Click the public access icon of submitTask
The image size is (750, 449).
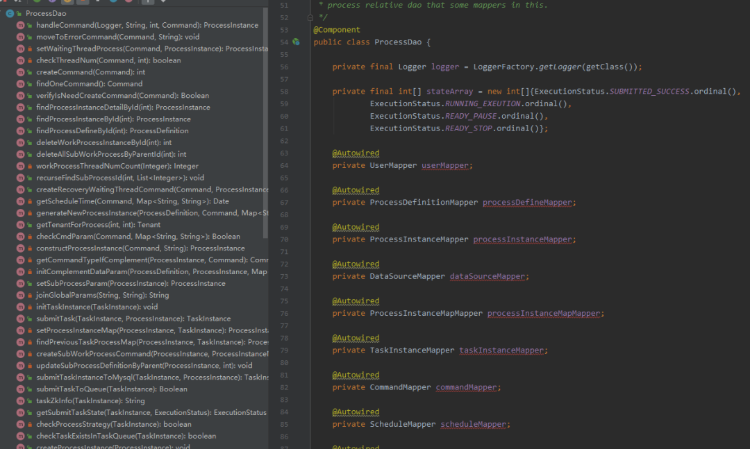pos(30,319)
